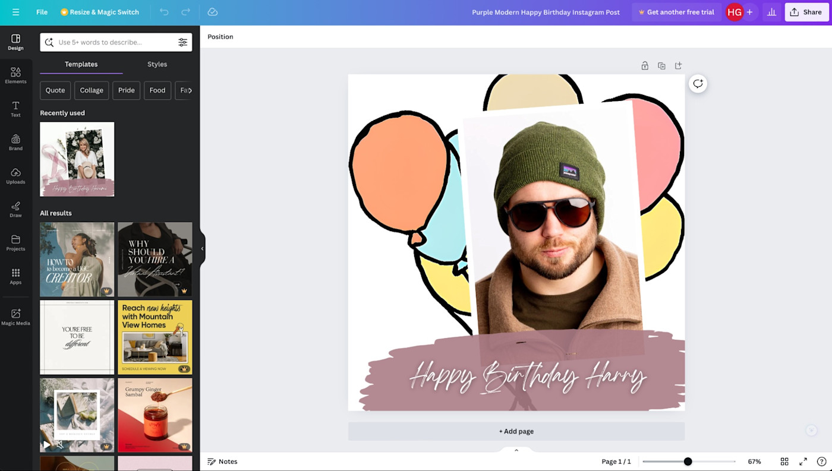Expand the page thumbnails drawer chevron
Screen dimensions: 832x471
[x=516, y=450]
